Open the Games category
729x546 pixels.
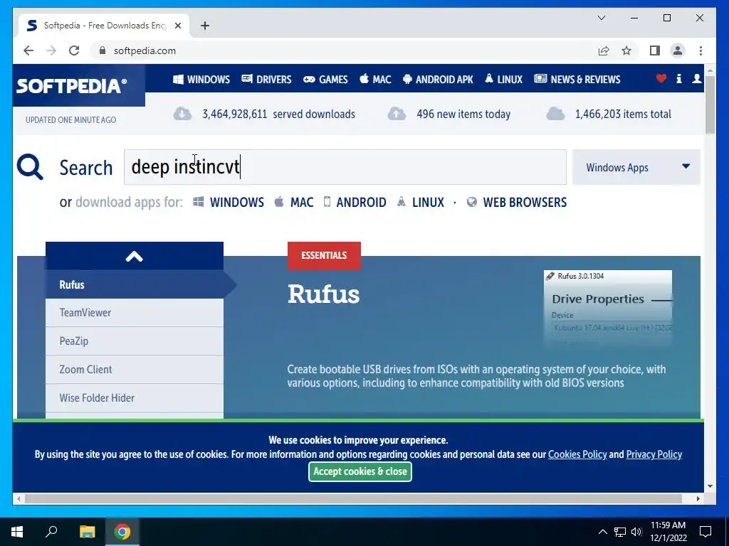pos(325,80)
